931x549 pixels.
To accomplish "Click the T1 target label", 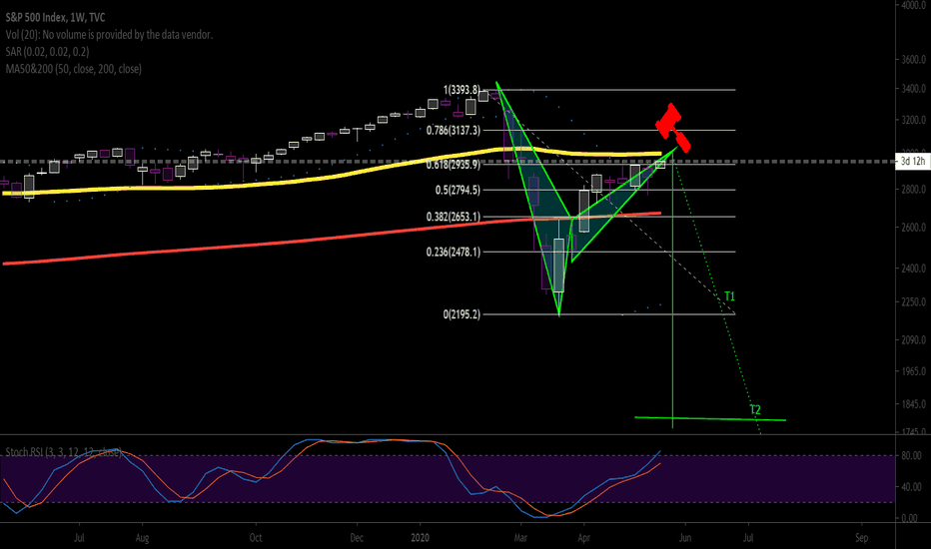I will pos(730,296).
